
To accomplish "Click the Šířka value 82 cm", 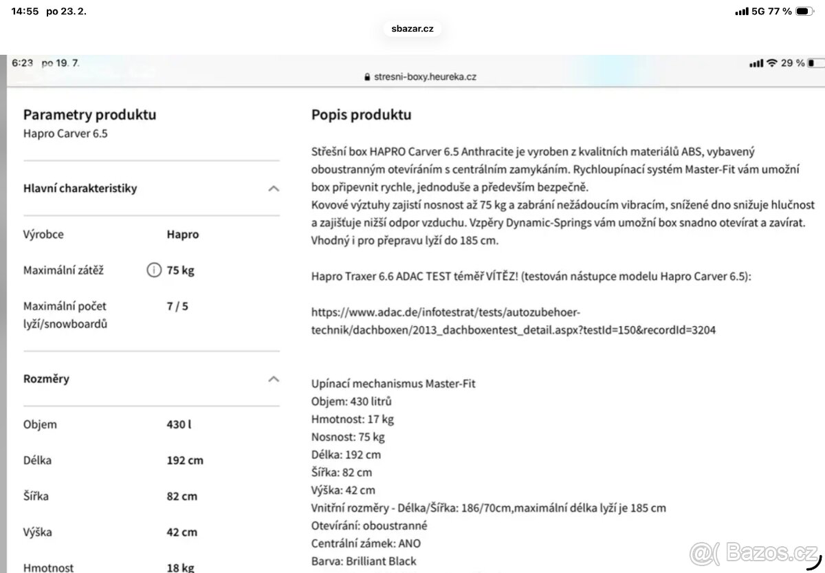I will [181, 496].
